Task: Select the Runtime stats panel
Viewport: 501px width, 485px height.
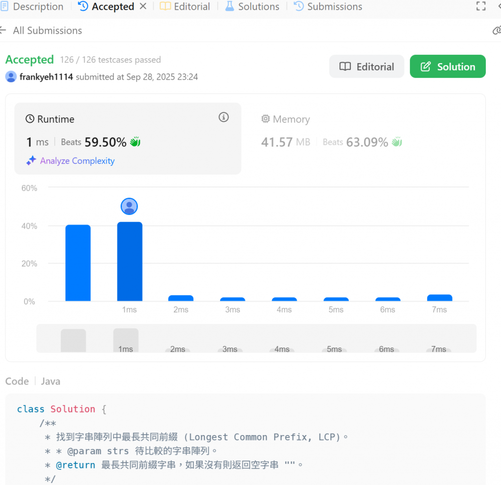Action: [x=128, y=139]
